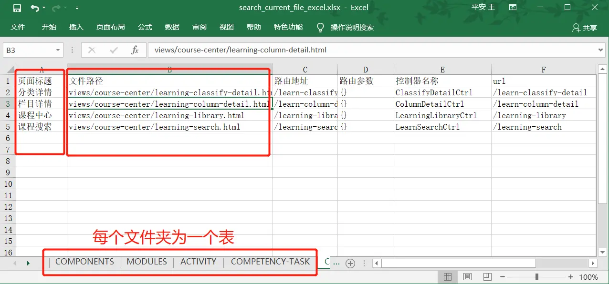Image resolution: width=609 pixels, height=284 pixels.
Task: Click the formula bar text field
Action: (x=372, y=50)
